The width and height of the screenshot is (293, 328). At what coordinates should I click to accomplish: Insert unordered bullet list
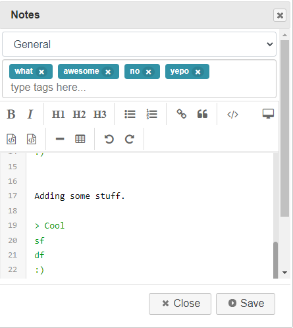[130, 114]
